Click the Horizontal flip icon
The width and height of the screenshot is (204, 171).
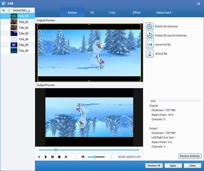pos(150,44)
